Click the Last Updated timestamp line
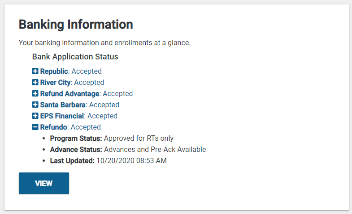 108,160
